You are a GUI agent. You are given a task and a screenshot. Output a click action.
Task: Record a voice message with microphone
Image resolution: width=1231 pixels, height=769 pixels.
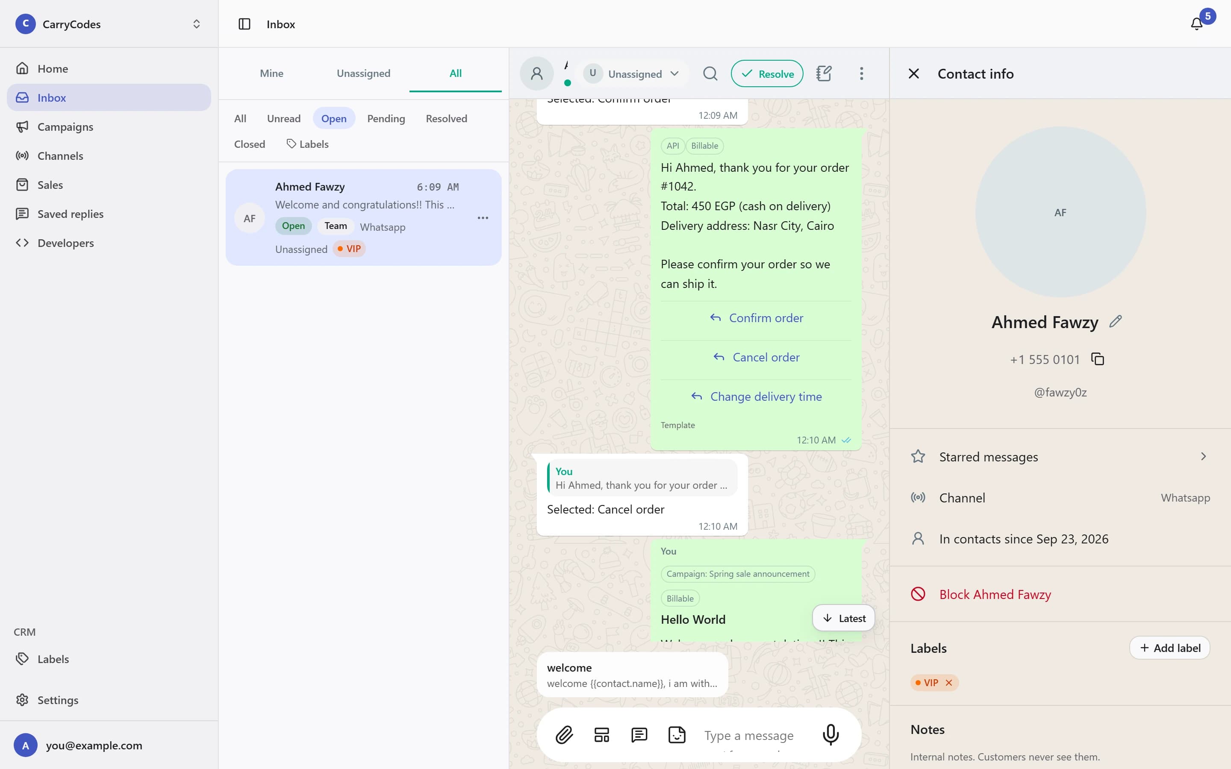pos(830,735)
